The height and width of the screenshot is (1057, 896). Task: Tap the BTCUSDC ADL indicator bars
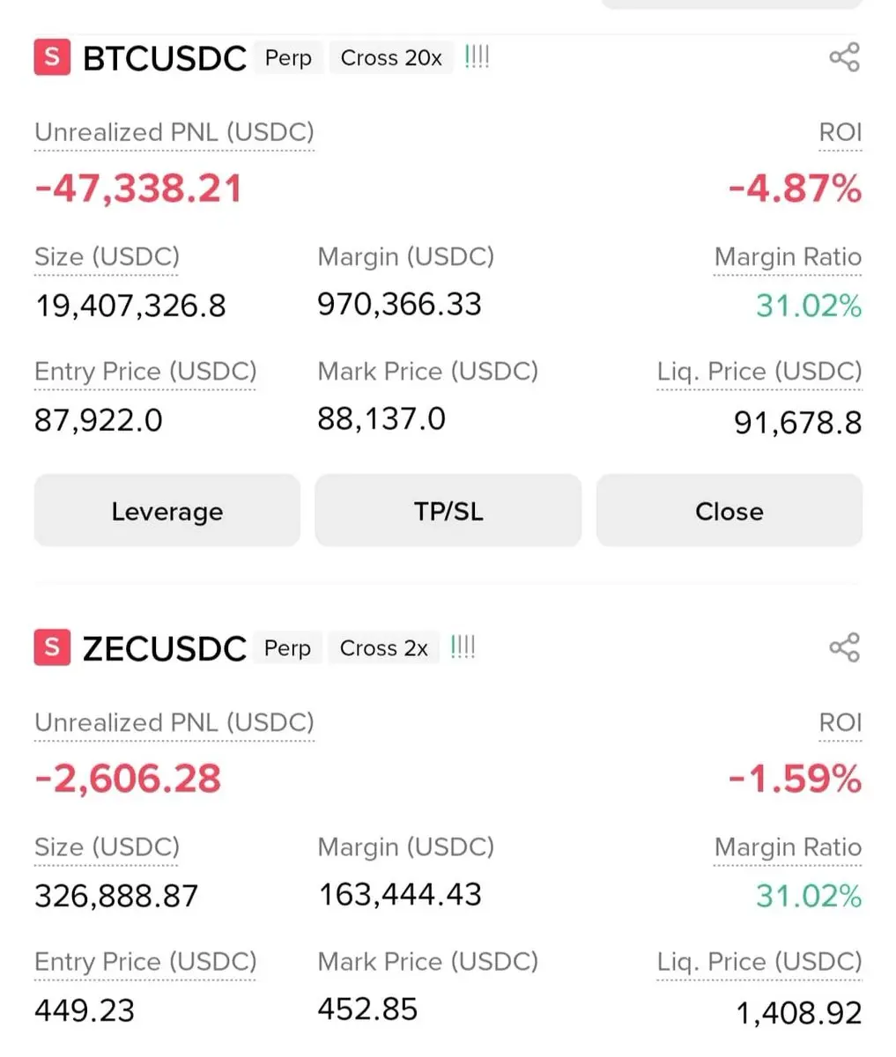(477, 58)
